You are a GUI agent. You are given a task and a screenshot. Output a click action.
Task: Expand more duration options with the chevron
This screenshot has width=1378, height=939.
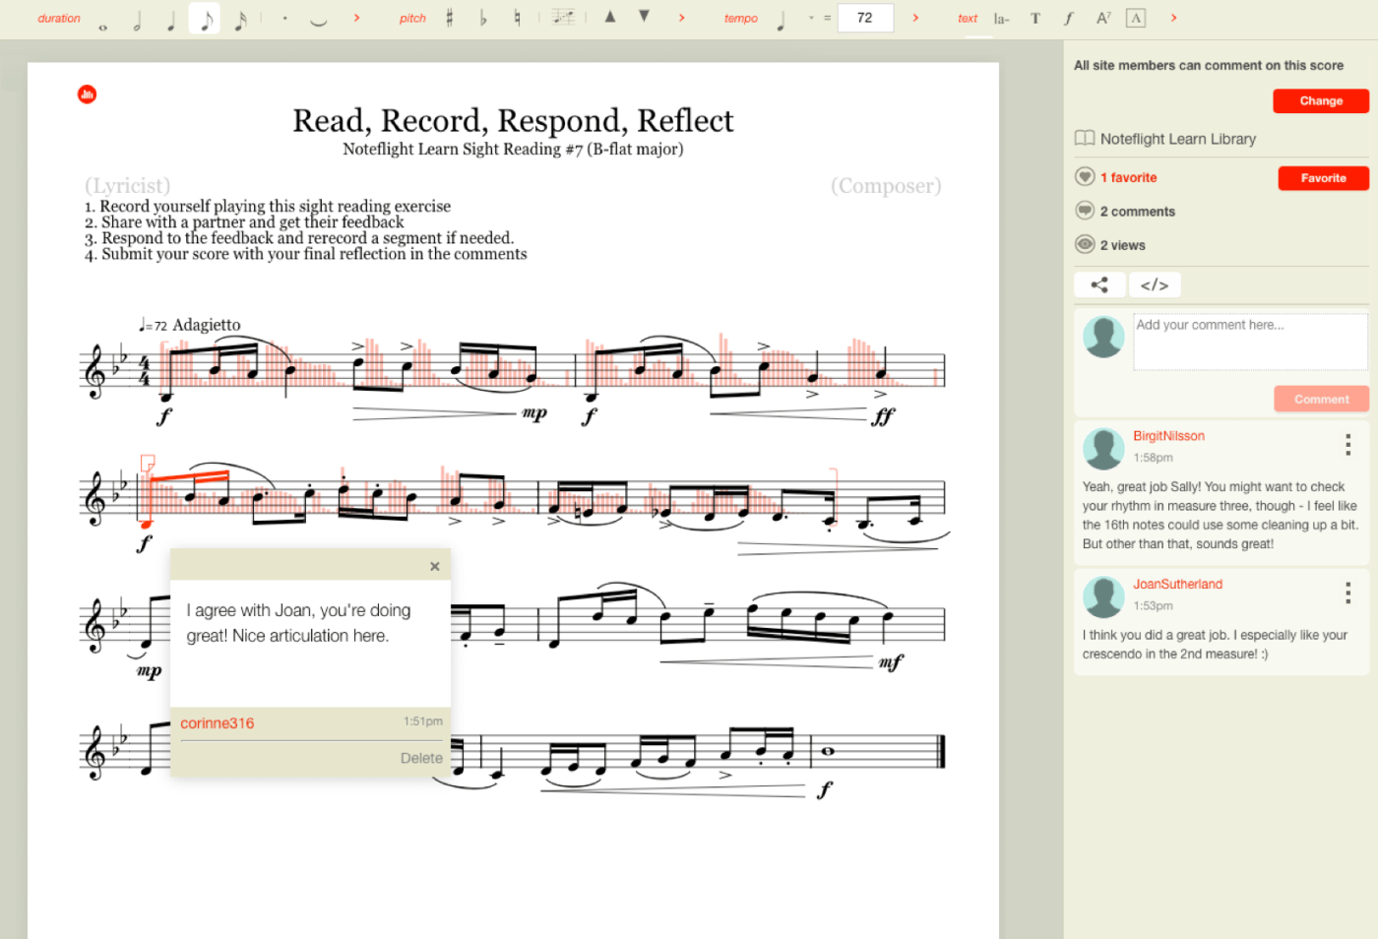[356, 18]
